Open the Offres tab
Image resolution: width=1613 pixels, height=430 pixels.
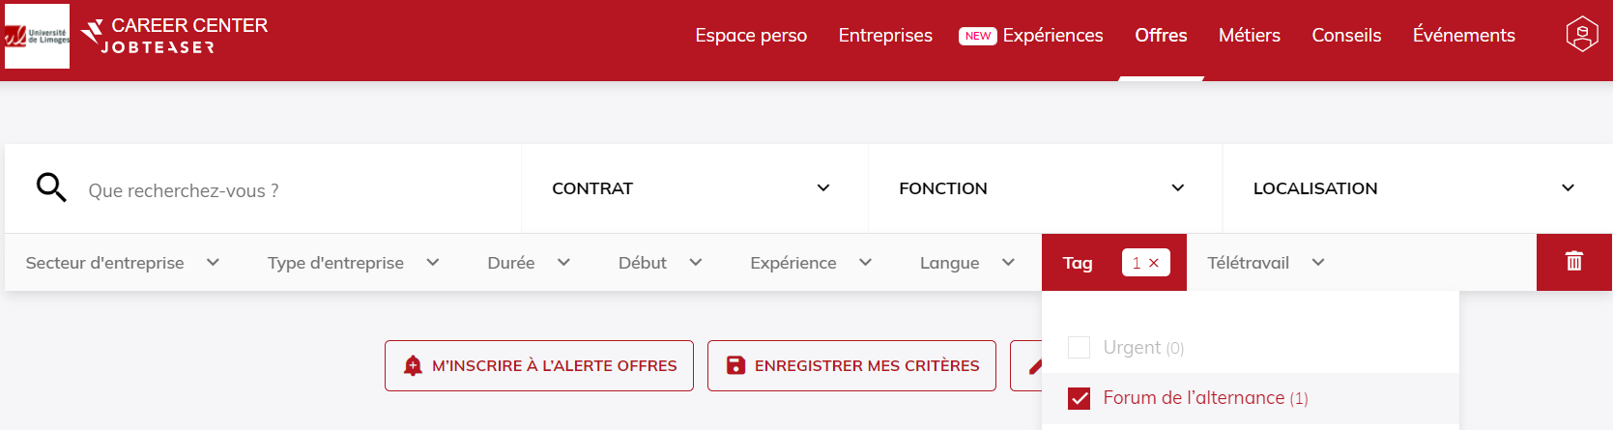point(1161,36)
